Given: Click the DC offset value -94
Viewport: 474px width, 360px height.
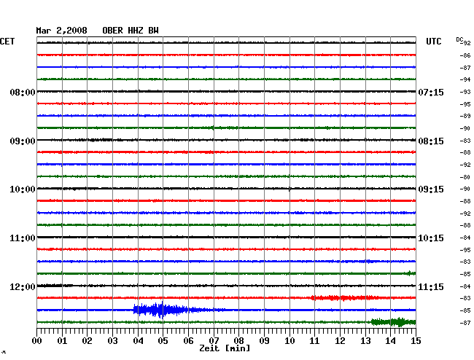Looking at the screenshot, I should point(465,79).
